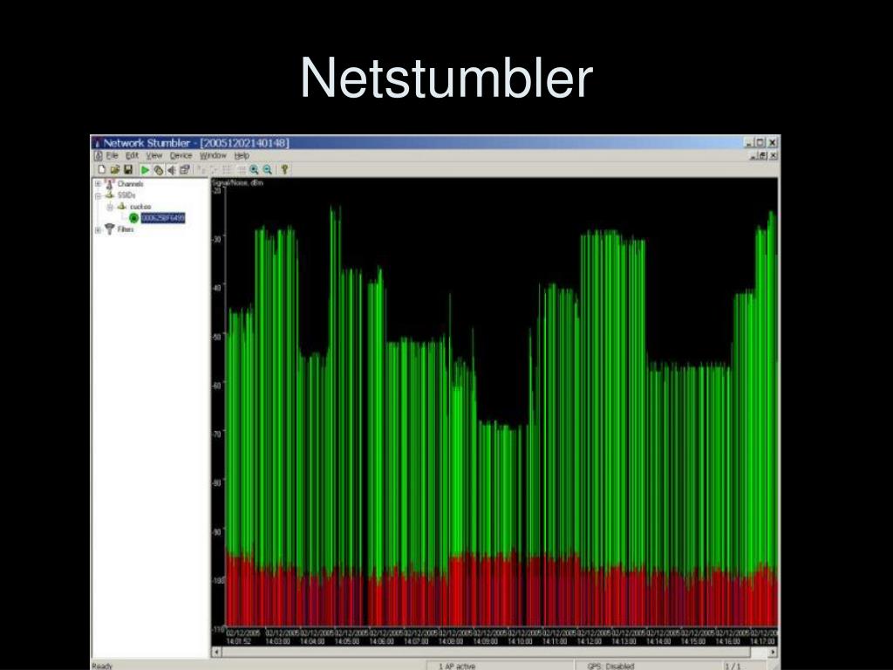Click the 'GPS: Disabled' status text
This screenshot has width=893, height=670.
[610, 666]
